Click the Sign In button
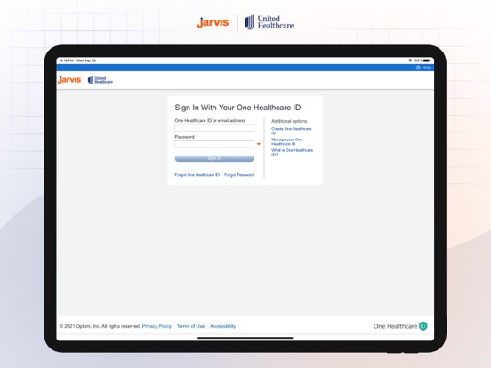Image resolution: width=491 pixels, height=368 pixels. click(x=214, y=158)
